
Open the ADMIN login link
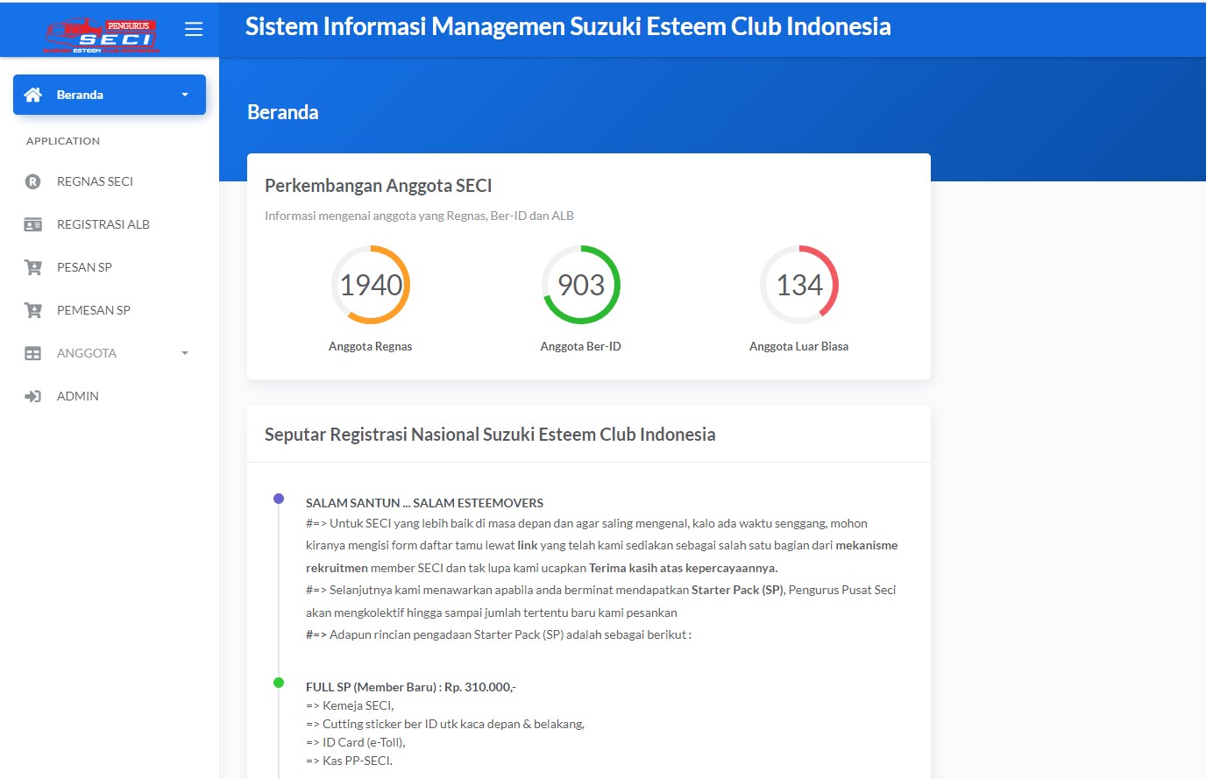78,396
